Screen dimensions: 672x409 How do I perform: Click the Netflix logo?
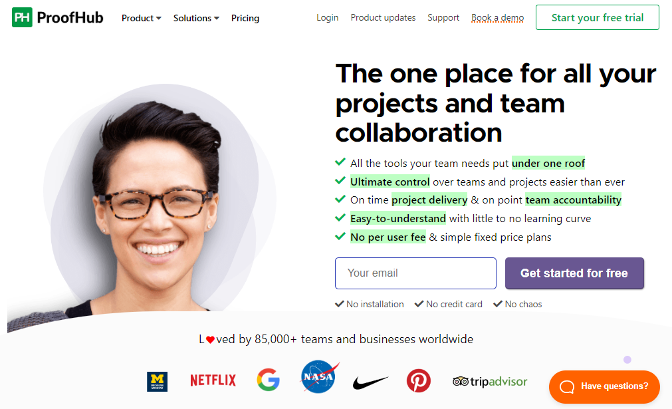click(213, 380)
